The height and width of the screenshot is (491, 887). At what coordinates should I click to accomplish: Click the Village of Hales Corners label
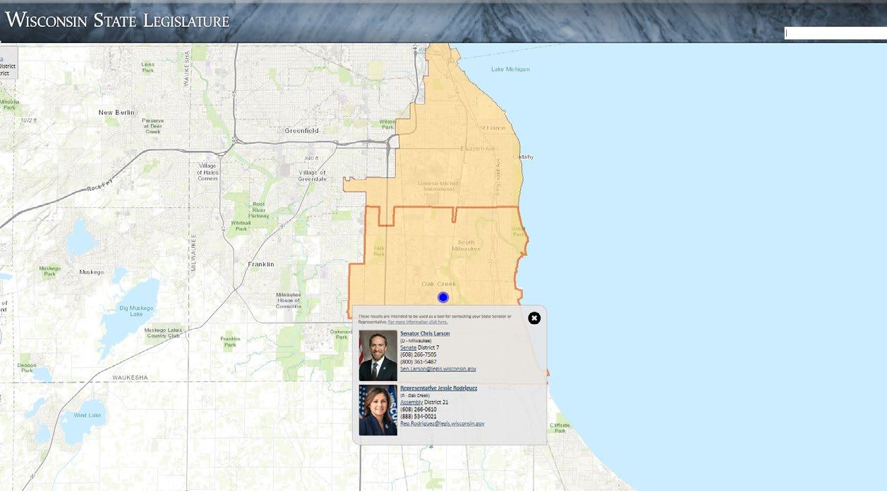point(207,172)
